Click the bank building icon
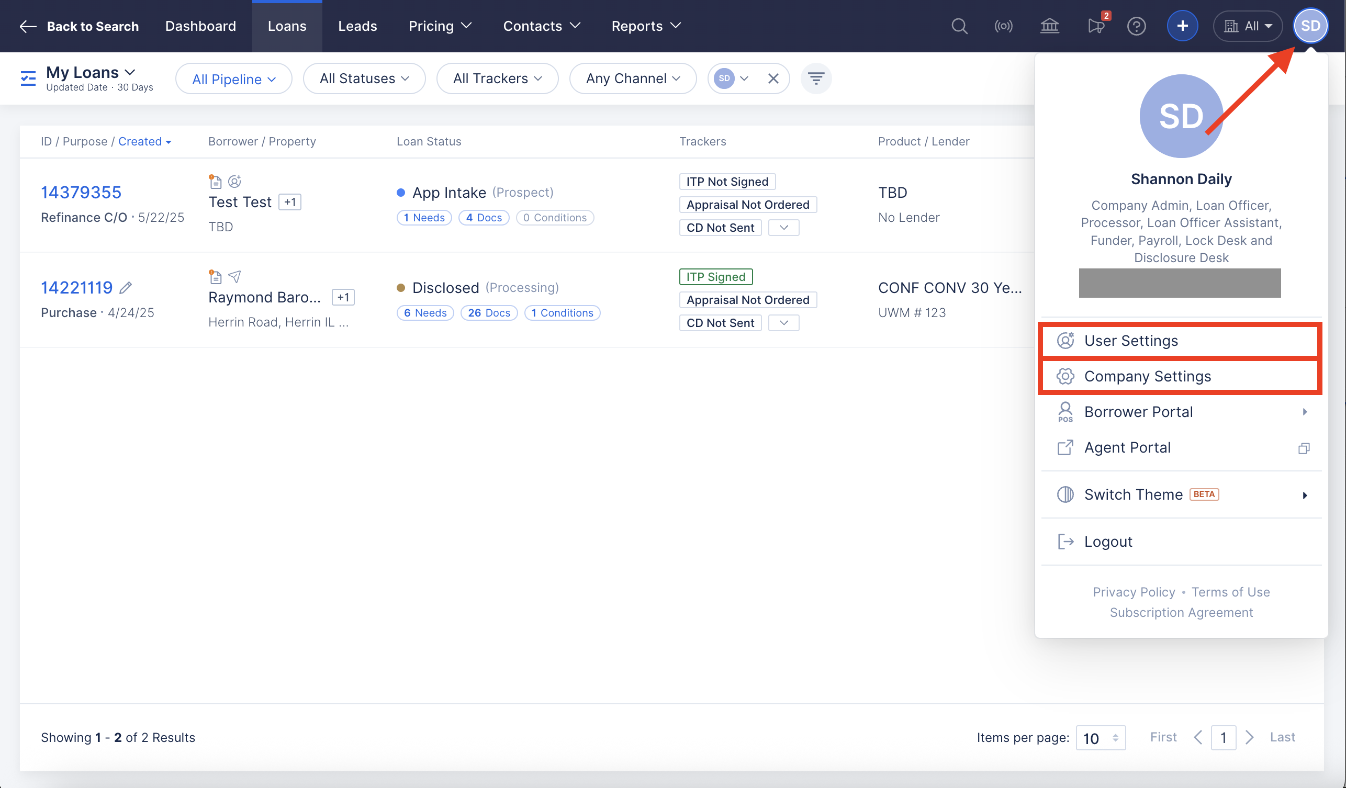The height and width of the screenshot is (788, 1346). pyautogui.click(x=1049, y=26)
